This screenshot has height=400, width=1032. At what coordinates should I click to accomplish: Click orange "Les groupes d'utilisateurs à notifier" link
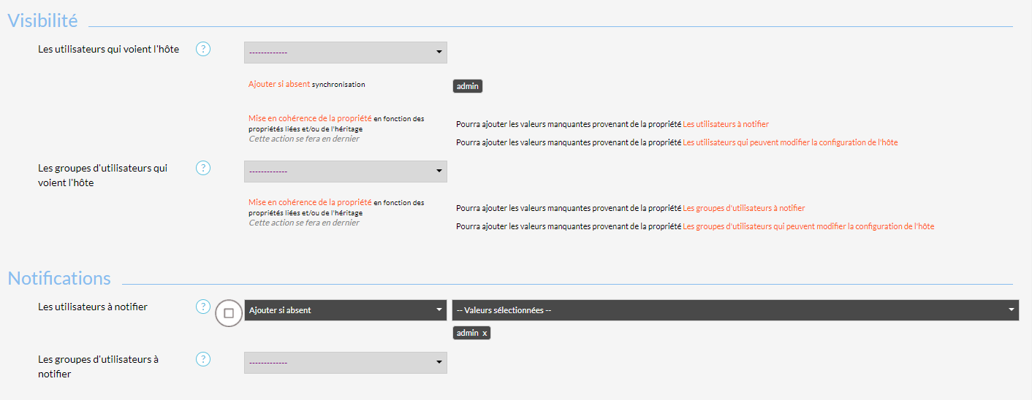(x=743, y=209)
